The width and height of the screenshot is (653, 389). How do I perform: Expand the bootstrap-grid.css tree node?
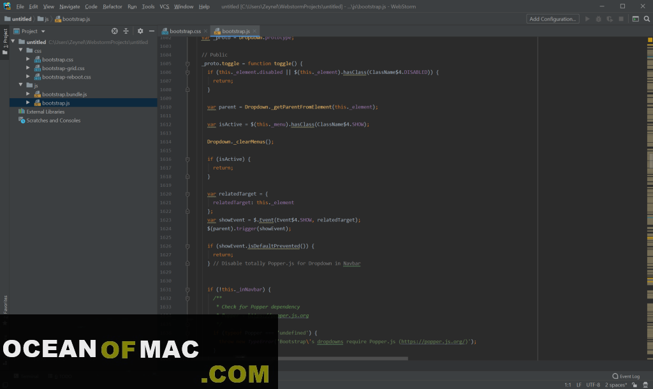tap(28, 68)
